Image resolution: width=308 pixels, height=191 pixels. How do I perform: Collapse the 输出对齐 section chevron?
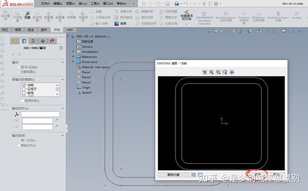(63, 108)
